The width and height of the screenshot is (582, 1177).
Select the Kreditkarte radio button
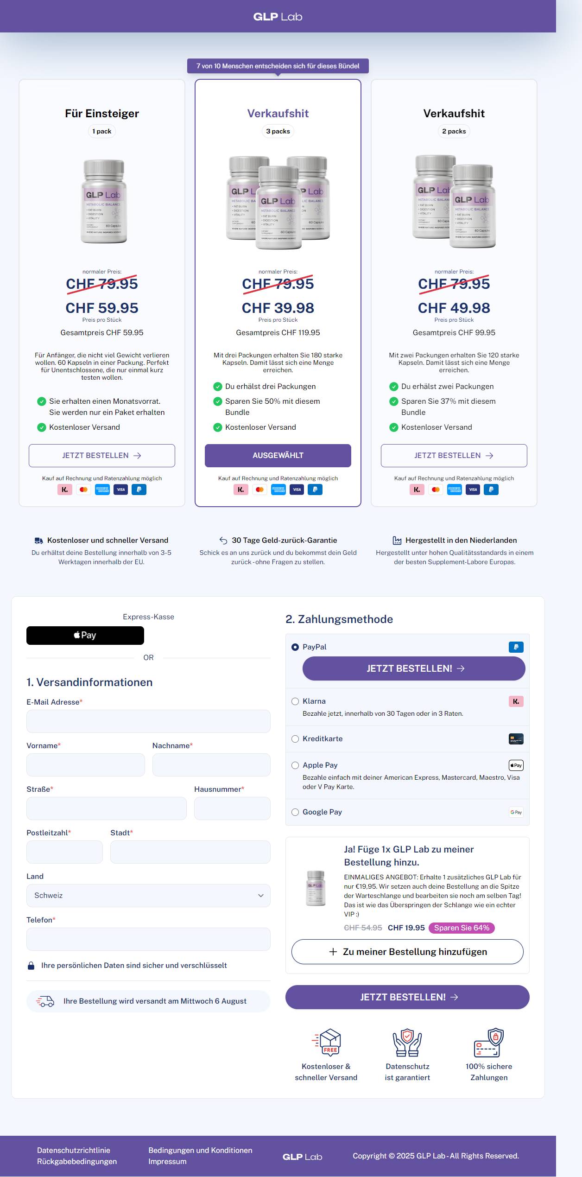pyautogui.click(x=295, y=739)
